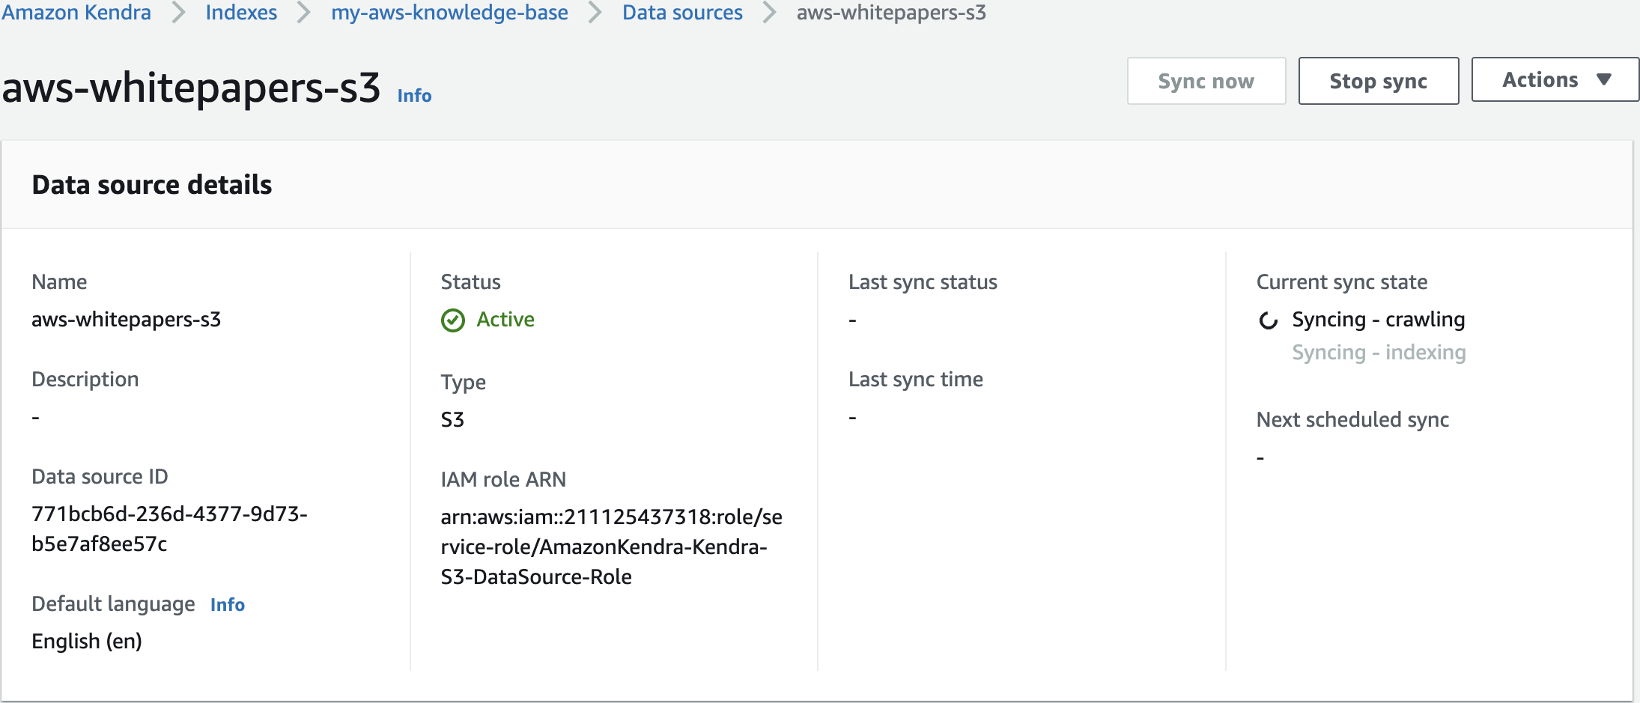
Task: Open my-aws-knowledge-base index breadcrumb
Action: [449, 13]
